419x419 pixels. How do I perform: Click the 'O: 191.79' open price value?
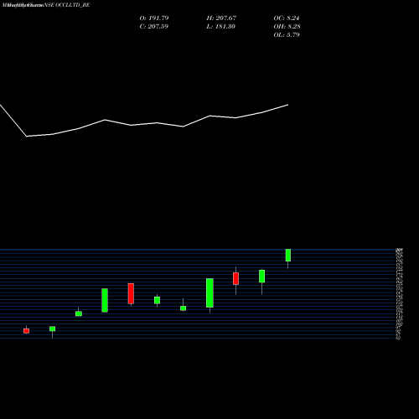pyautogui.click(x=154, y=18)
